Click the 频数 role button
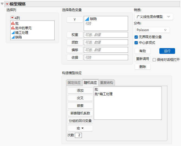Screen dimensions: 181x146 pyautogui.click(x=75, y=42)
